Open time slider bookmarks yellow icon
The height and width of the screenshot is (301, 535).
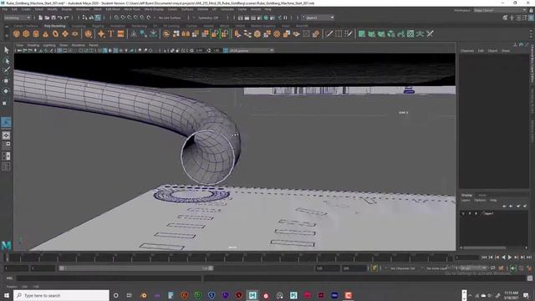374,268
